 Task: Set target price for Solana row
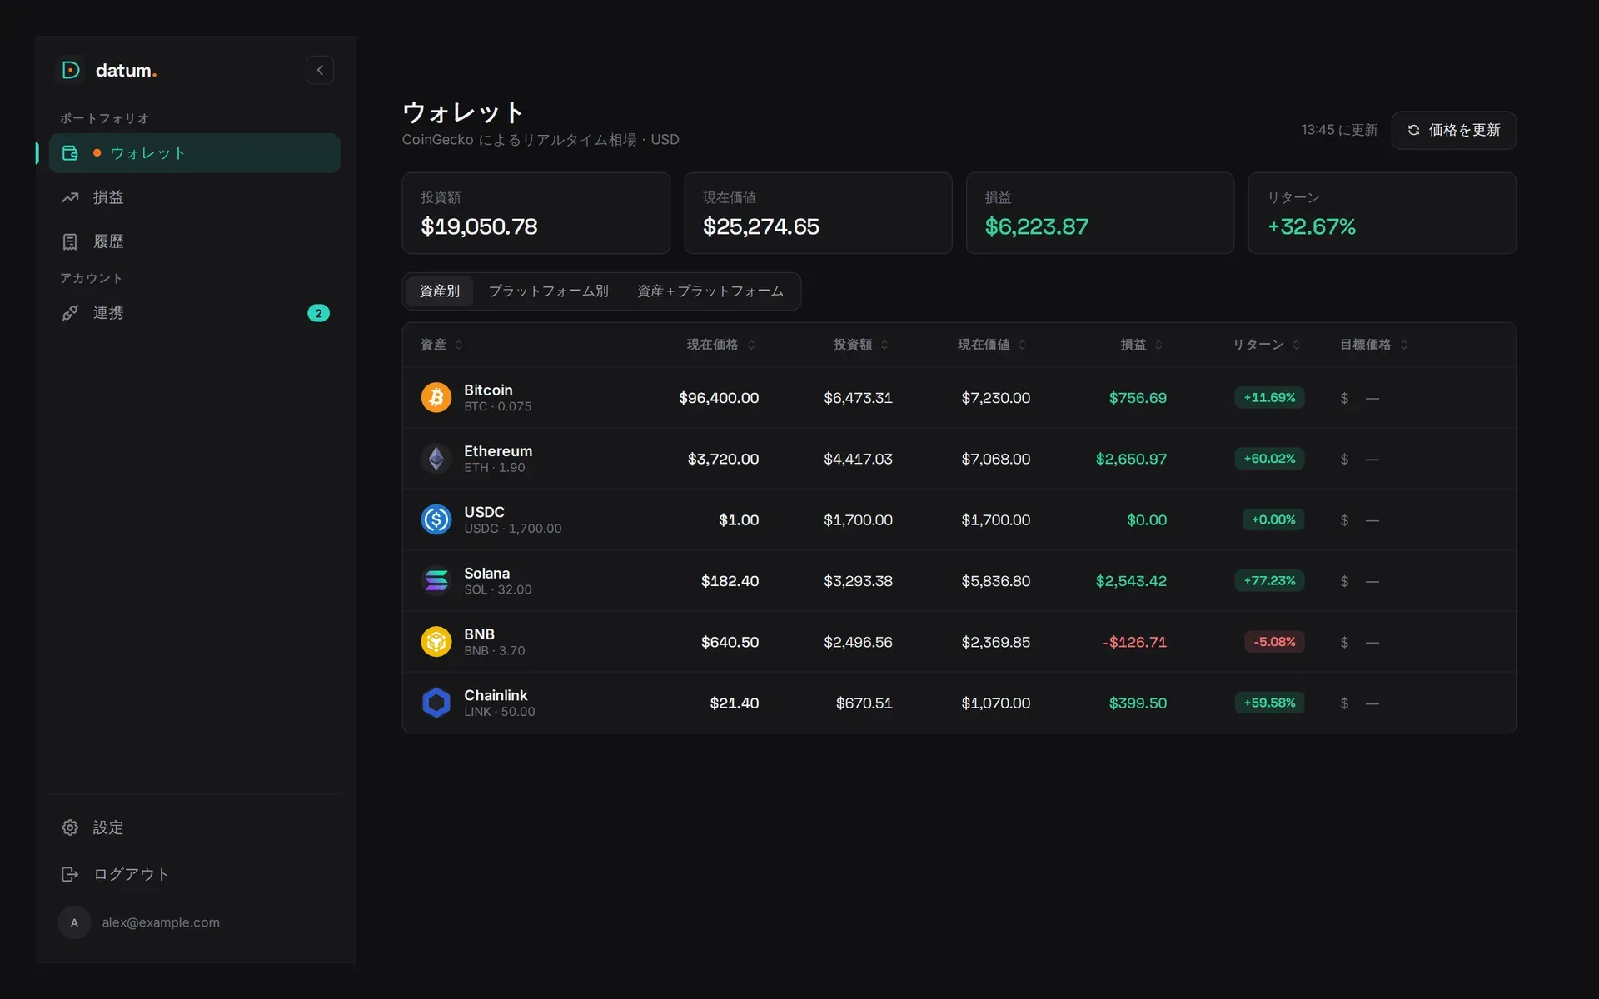(1372, 581)
